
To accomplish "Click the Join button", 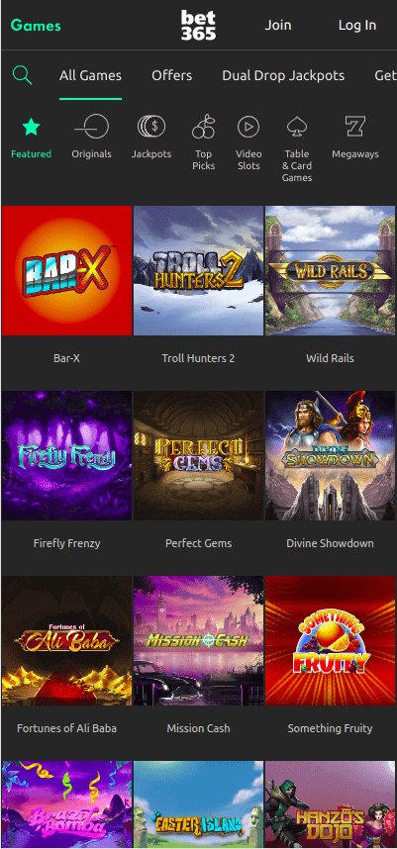I will [x=278, y=25].
